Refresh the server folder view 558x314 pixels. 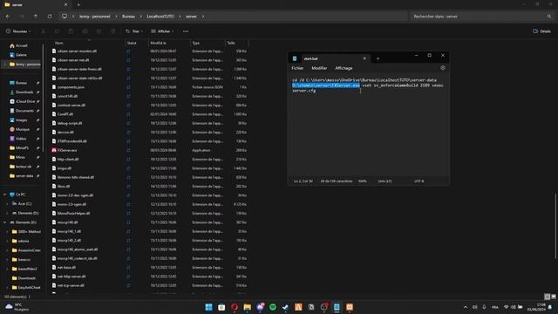coord(50,17)
